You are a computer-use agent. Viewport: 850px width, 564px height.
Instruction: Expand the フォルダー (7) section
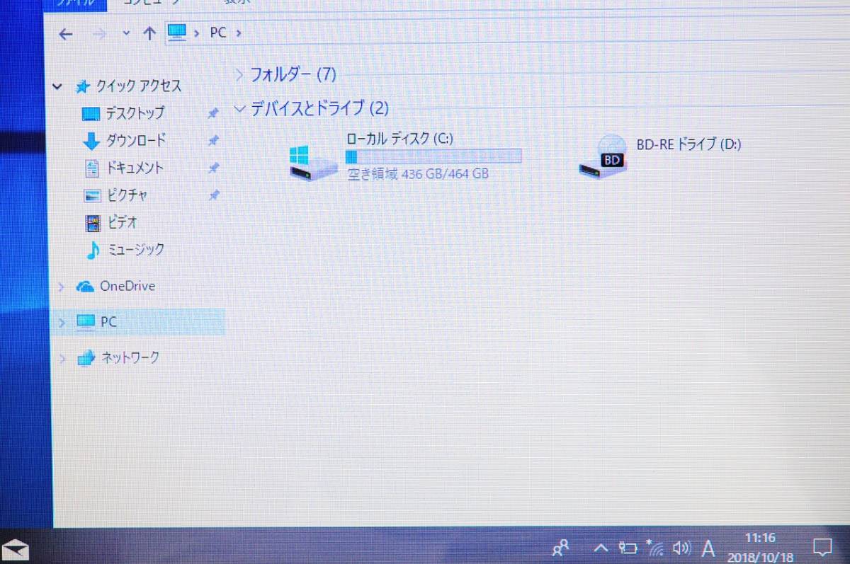(240, 74)
